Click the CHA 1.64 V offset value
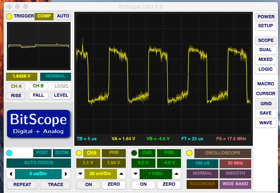 (x=114, y=163)
